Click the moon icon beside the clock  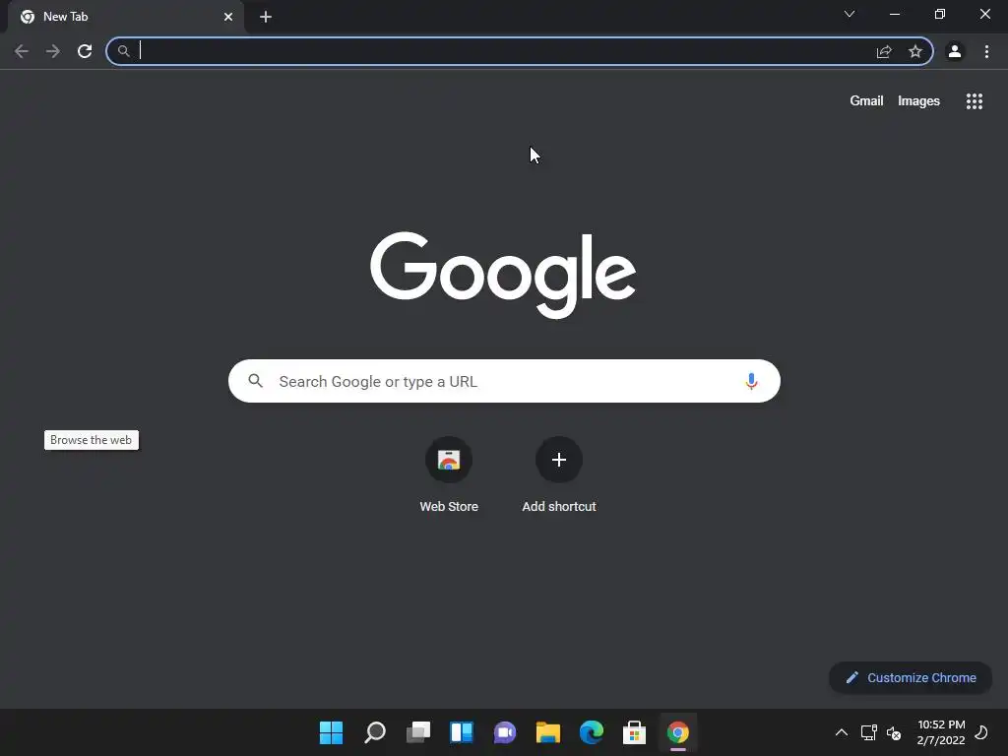coord(981,732)
